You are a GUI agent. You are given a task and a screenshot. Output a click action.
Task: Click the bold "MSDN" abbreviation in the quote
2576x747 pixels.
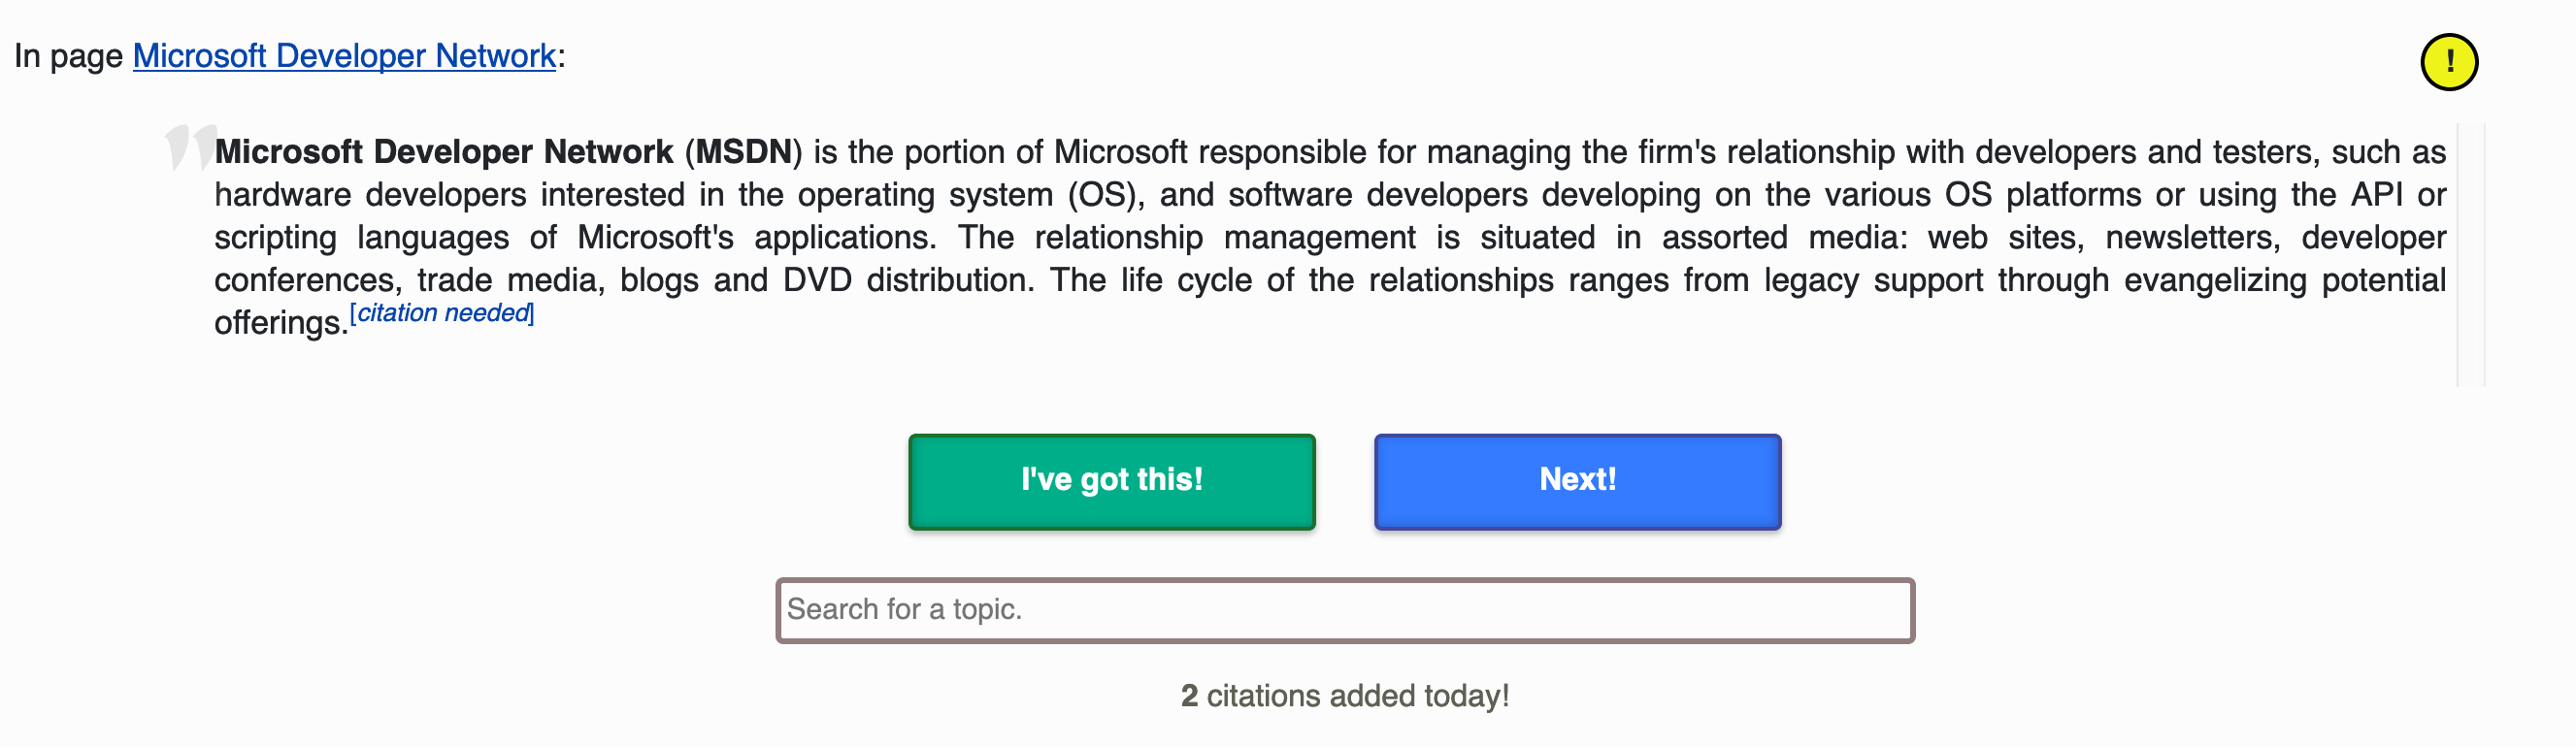click(745, 152)
